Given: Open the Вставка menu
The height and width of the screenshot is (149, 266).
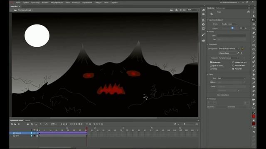Looking at the screenshot, I should 45,3.
